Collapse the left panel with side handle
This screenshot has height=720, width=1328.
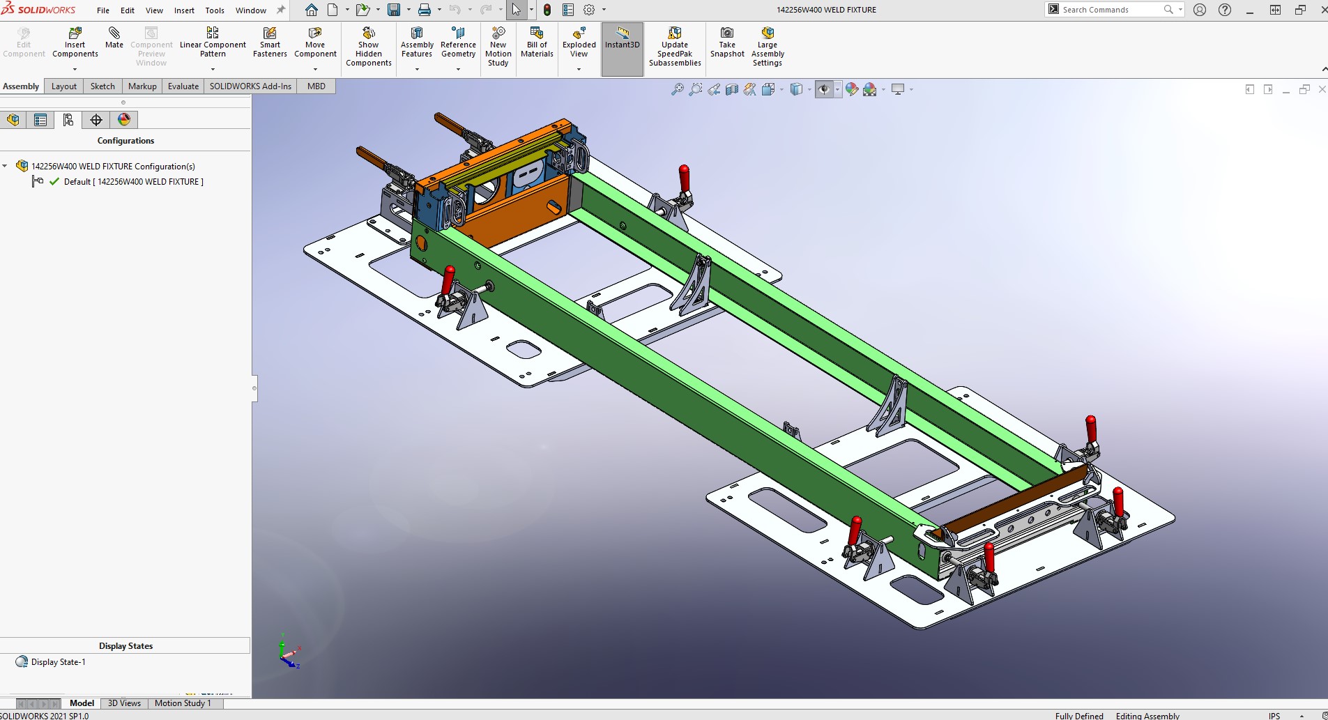coord(254,388)
